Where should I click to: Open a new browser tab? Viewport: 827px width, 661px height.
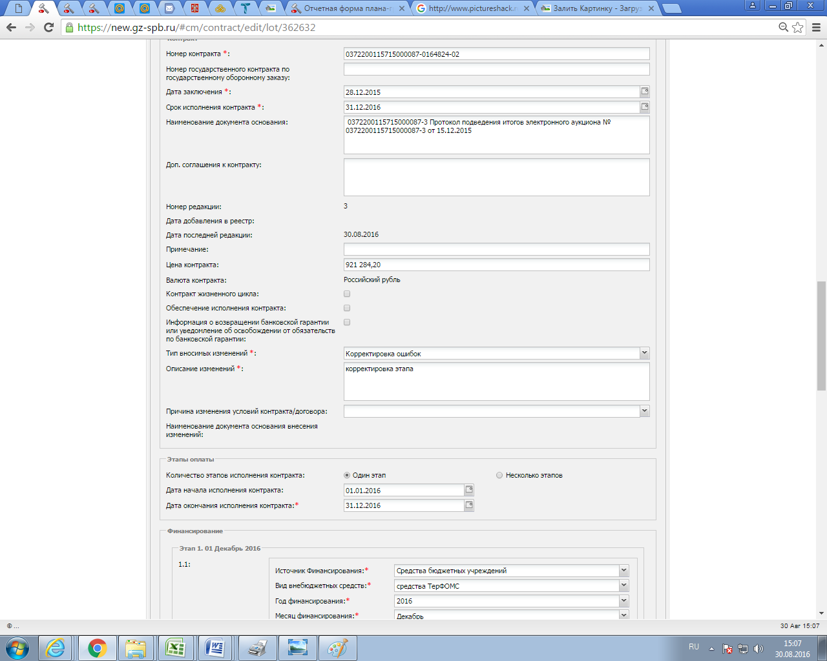pyautogui.click(x=672, y=9)
